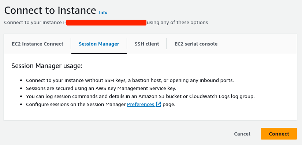Select the Session Manager tab
Image resolution: width=302 pixels, height=145 pixels.
click(x=99, y=44)
